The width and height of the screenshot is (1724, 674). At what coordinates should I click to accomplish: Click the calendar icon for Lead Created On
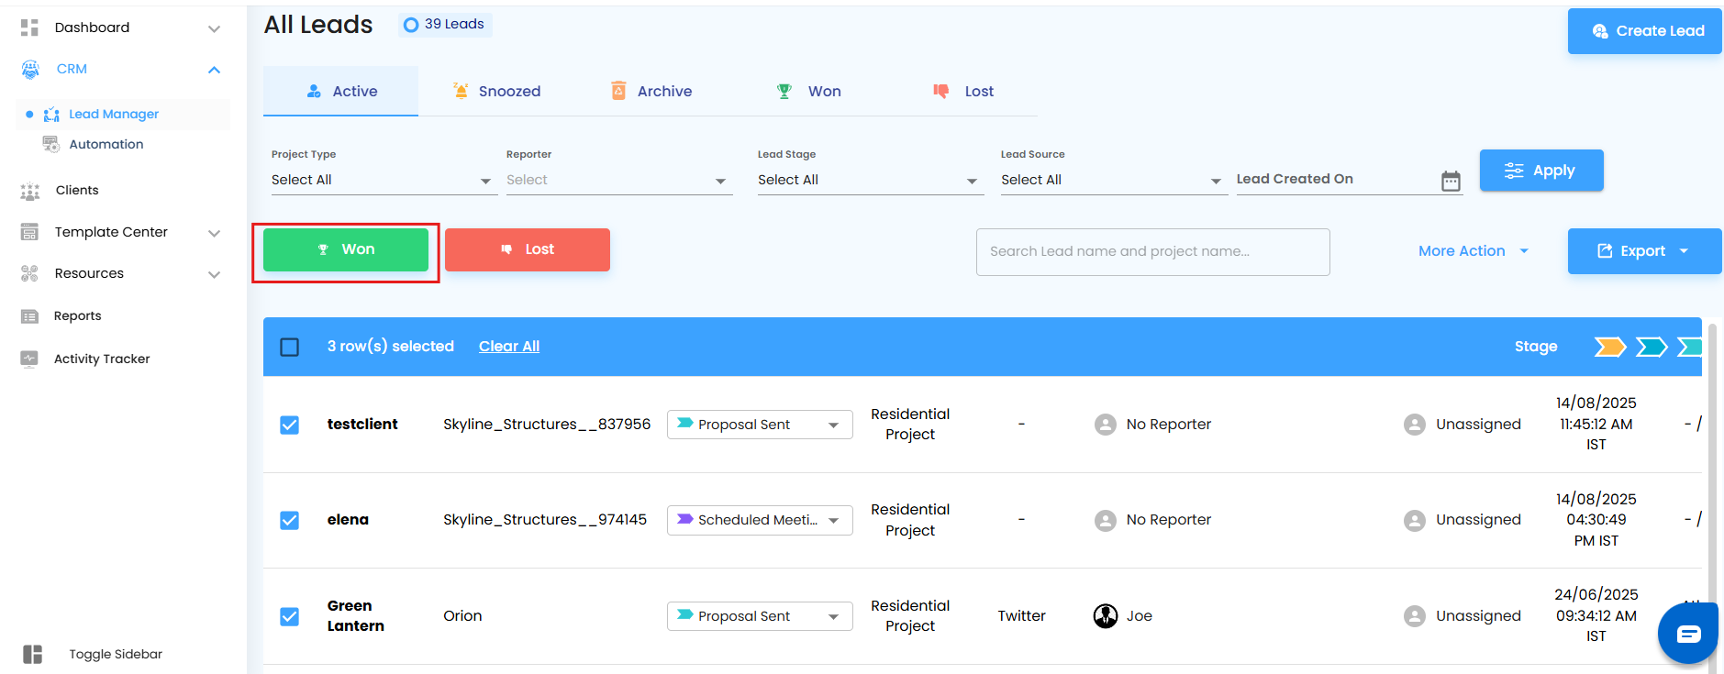coord(1451,181)
